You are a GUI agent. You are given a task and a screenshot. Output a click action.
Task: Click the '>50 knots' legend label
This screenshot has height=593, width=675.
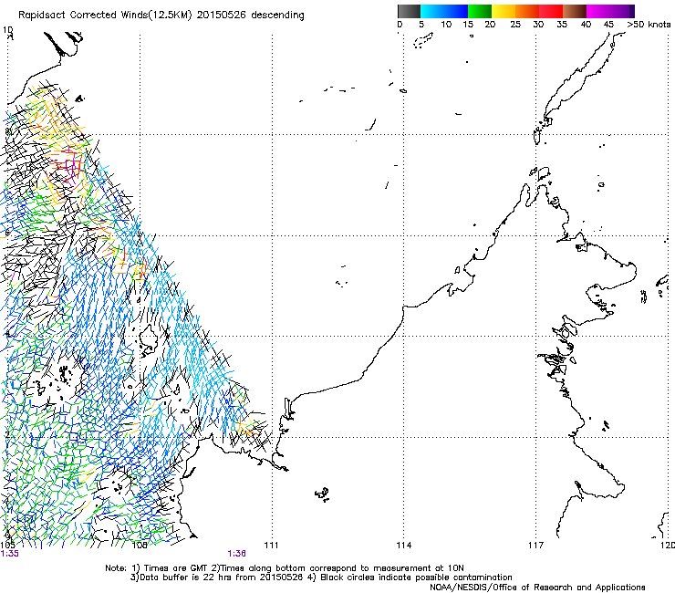coord(649,25)
